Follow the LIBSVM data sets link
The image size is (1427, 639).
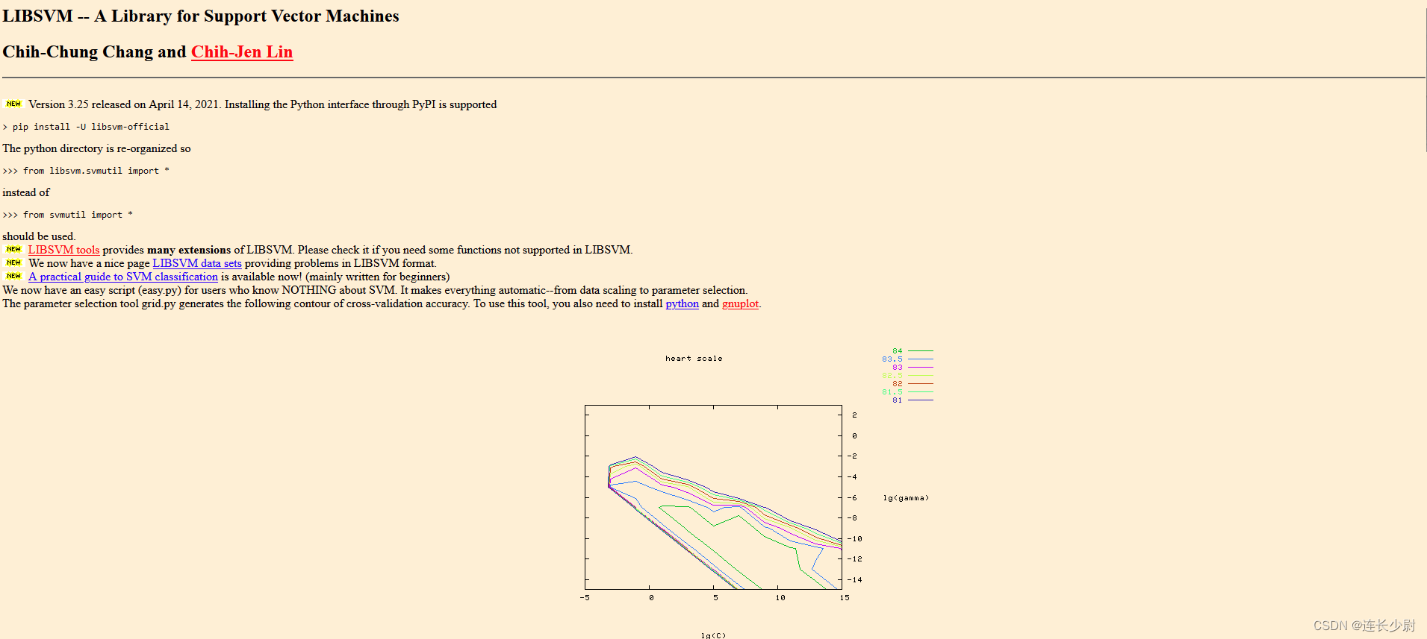tap(197, 263)
